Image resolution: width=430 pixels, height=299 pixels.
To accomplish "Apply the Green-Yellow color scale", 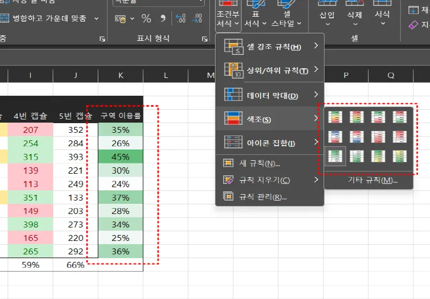I will click(x=378, y=156).
